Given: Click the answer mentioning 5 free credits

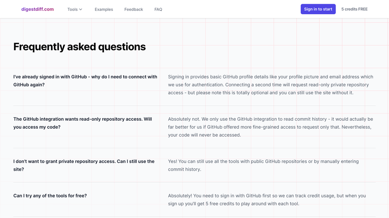Looking at the screenshot, I should (x=267, y=200).
